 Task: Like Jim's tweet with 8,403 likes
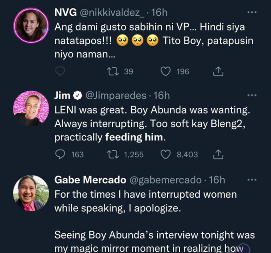tap(166, 154)
